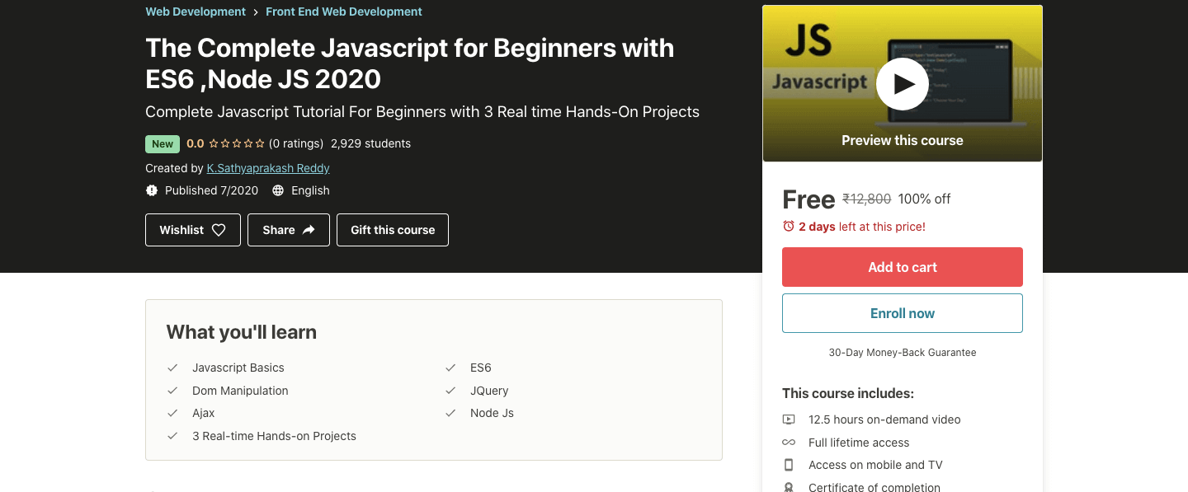Click the star rating display

(x=237, y=143)
